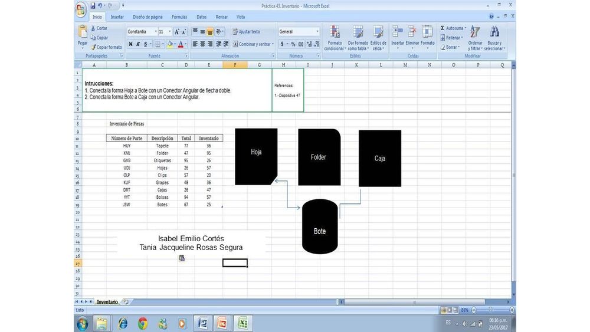Image resolution: width=590 pixels, height=332 pixels.
Task: Toggle italic formatting K button
Action: [x=137, y=44]
